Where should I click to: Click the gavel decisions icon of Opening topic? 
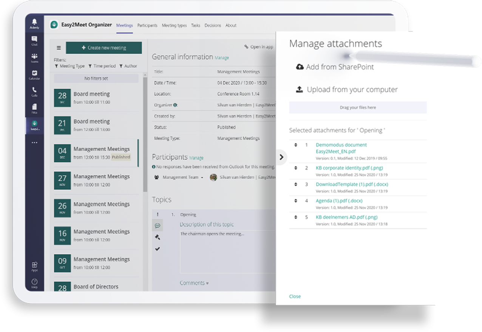(x=158, y=237)
